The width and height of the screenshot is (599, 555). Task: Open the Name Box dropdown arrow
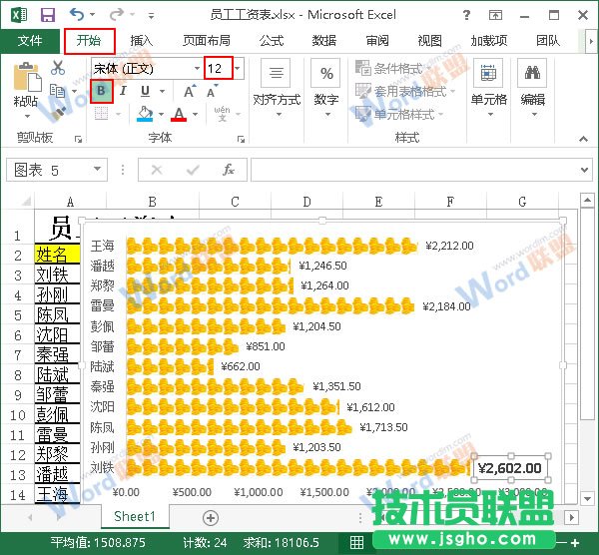tap(97, 169)
